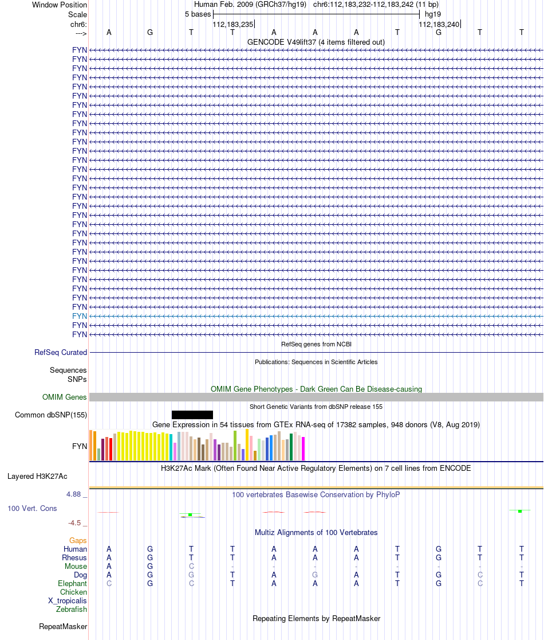Click the 4.88 upper PhyloP axis value
This screenshot has height=640, width=544.
(74, 494)
